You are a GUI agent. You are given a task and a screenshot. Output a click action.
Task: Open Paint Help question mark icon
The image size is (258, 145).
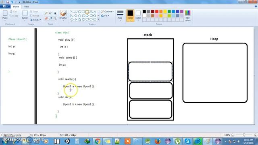click(x=256, y=6)
